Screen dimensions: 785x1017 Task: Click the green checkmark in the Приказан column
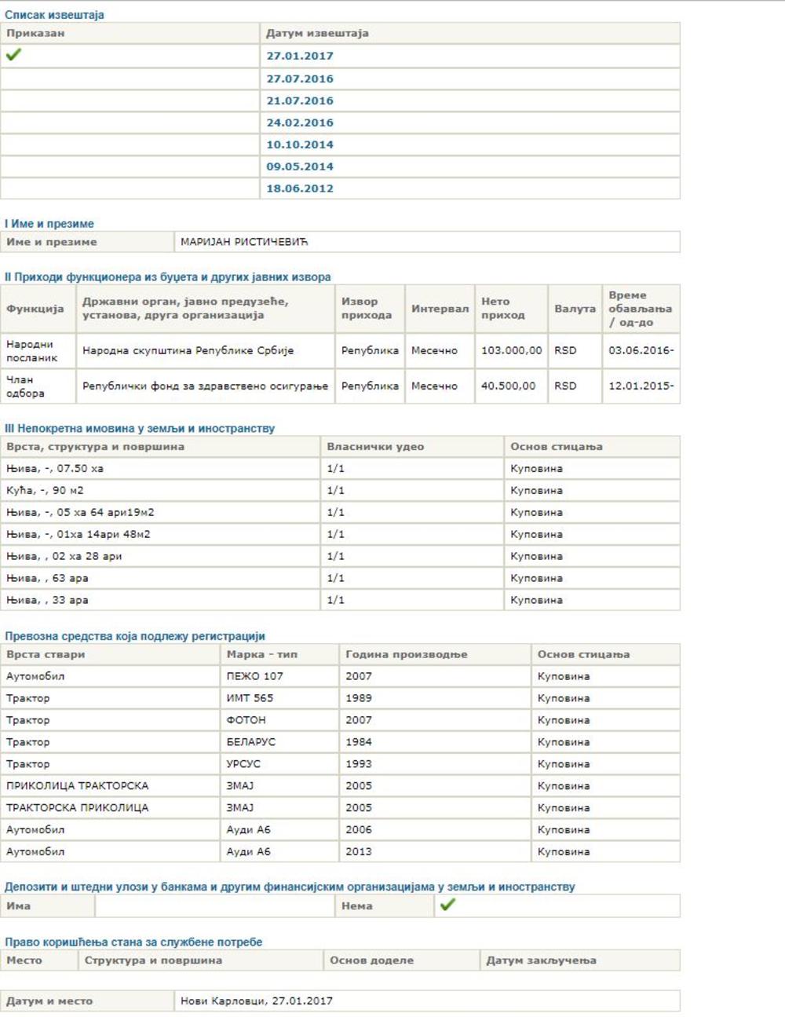(13, 55)
